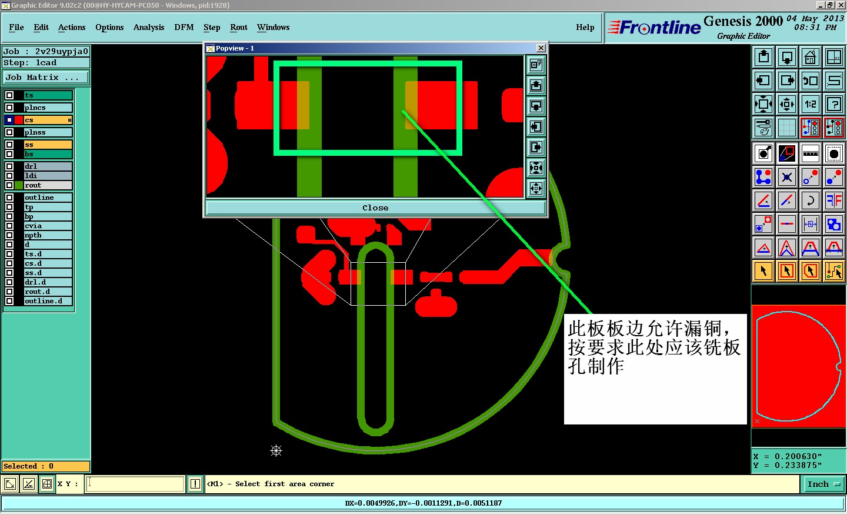This screenshot has width=847, height=515.
Task: Select the plnss layer name
Action: pyautogui.click(x=48, y=132)
